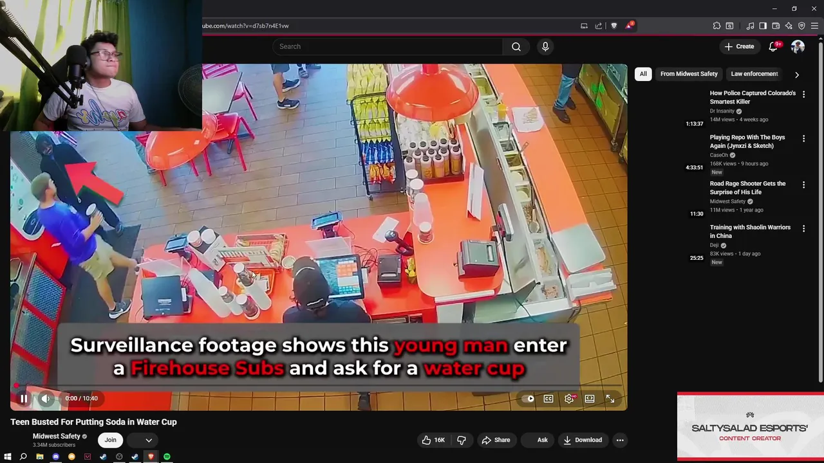Select the All filter chip
The height and width of the screenshot is (463, 824).
coord(643,74)
